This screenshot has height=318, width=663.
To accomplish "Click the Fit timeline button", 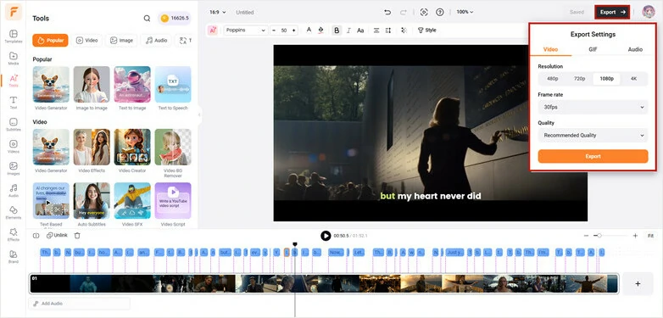I will pyautogui.click(x=650, y=236).
